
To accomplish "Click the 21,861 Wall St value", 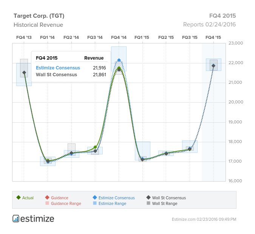I will 99,75.
